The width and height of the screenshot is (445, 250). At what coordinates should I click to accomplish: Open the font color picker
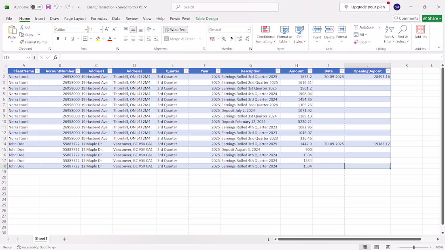click(x=115, y=39)
